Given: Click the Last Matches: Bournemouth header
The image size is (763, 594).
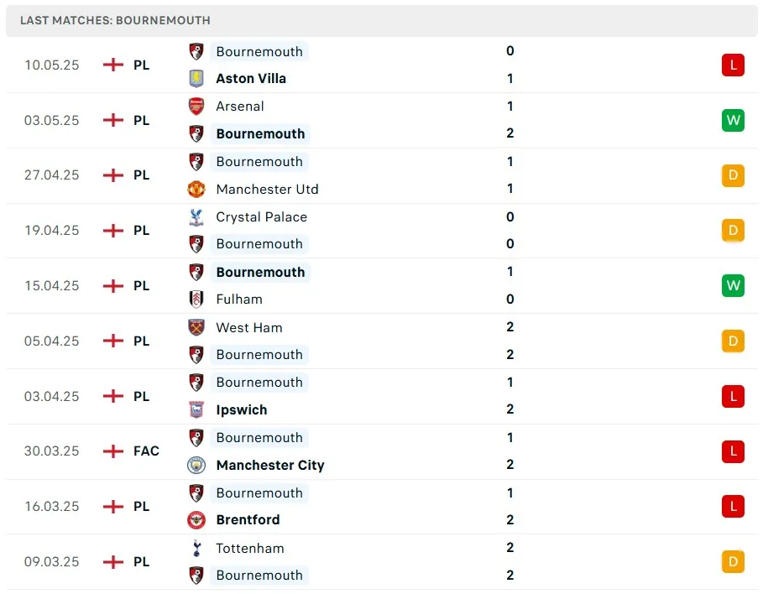Looking at the screenshot, I should (x=115, y=20).
